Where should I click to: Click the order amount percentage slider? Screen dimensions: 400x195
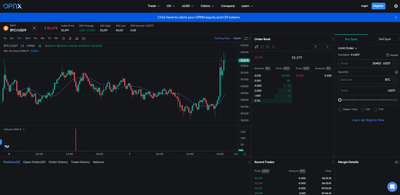[368, 100]
